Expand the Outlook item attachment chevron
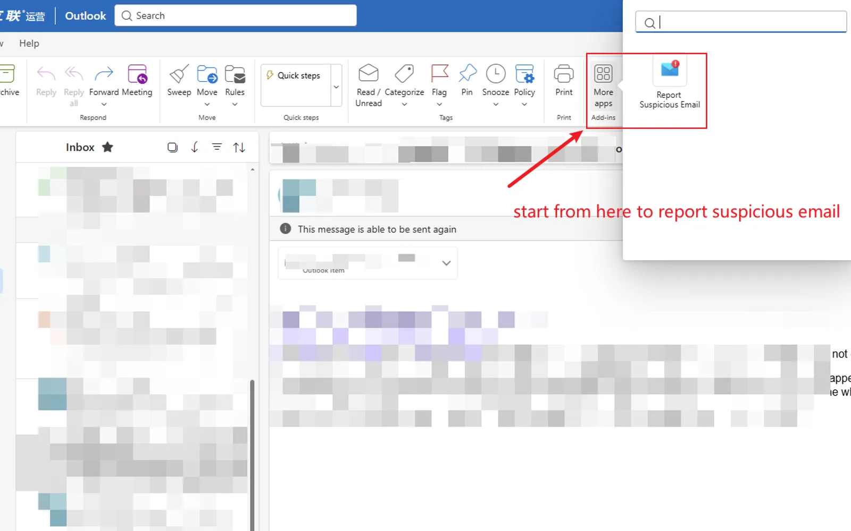Image resolution: width=851 pixels, height=531 pixels. tap(446, 263)
